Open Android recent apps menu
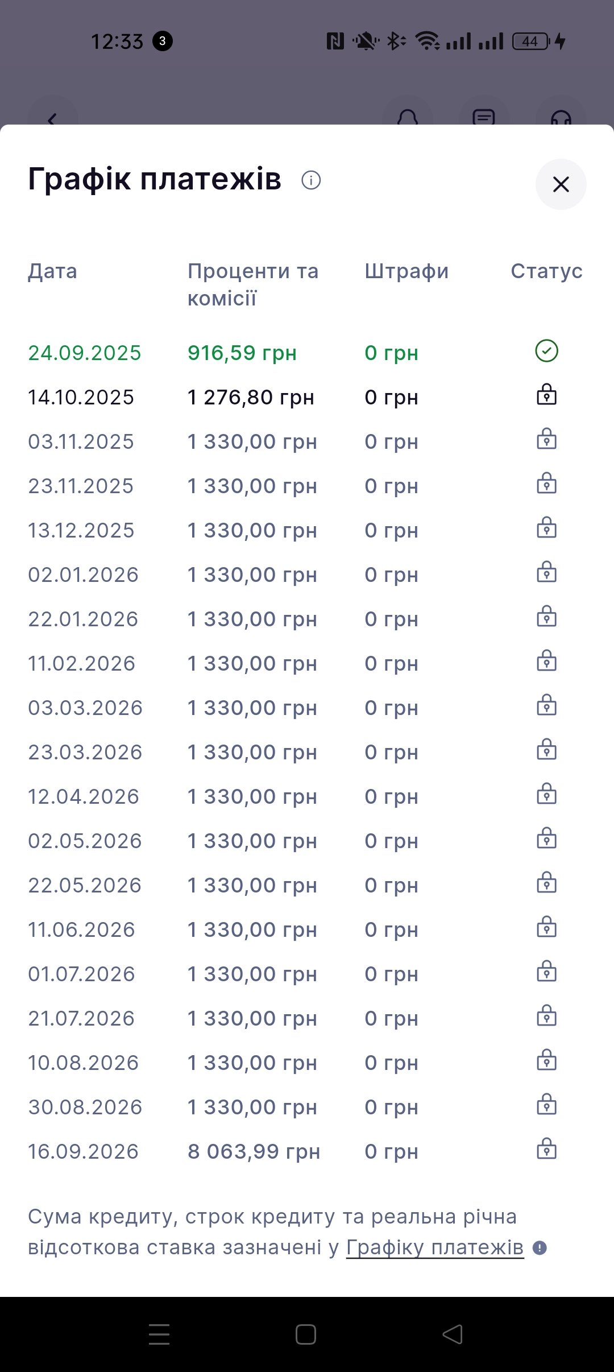 click(159, 1334)
